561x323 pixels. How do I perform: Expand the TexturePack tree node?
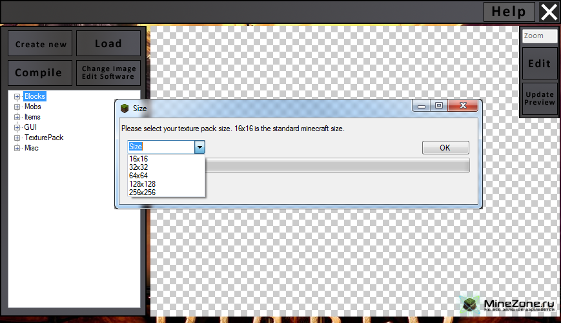coord(17,138)
